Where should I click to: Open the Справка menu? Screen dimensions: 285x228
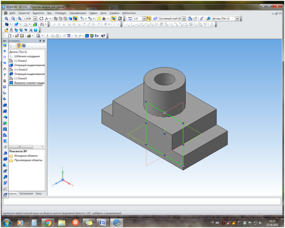114,13
